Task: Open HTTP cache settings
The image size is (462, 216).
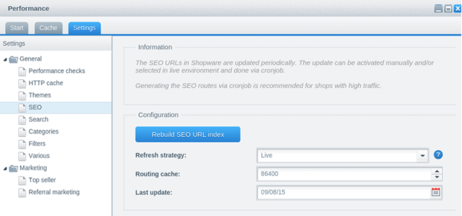Action: coord(46,83)
